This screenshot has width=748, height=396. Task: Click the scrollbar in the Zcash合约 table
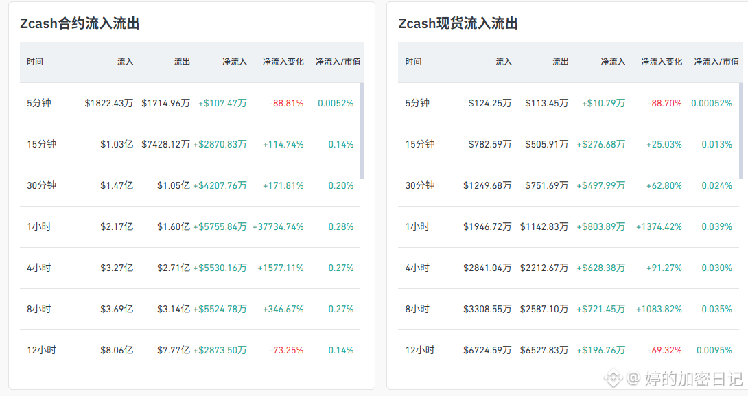(362, 130)
